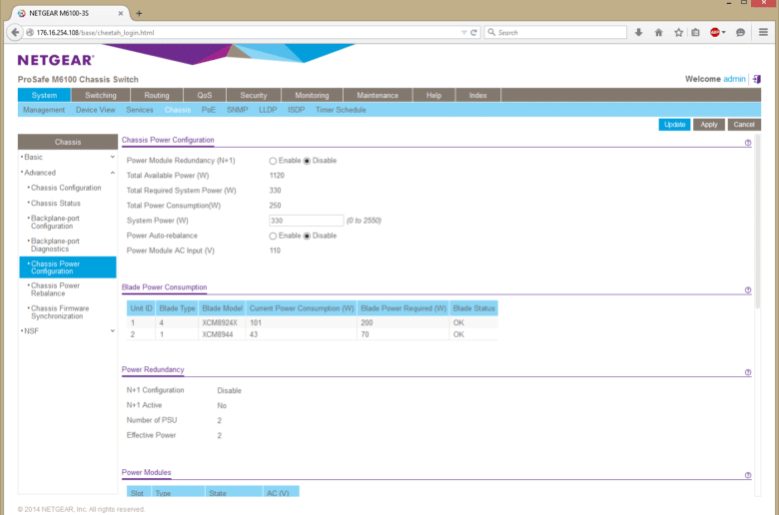Open Backplane-port Configuration in sidebar
Image resolution: width=779 pixels, height=515 pixels.
click(x=55, y=222)
